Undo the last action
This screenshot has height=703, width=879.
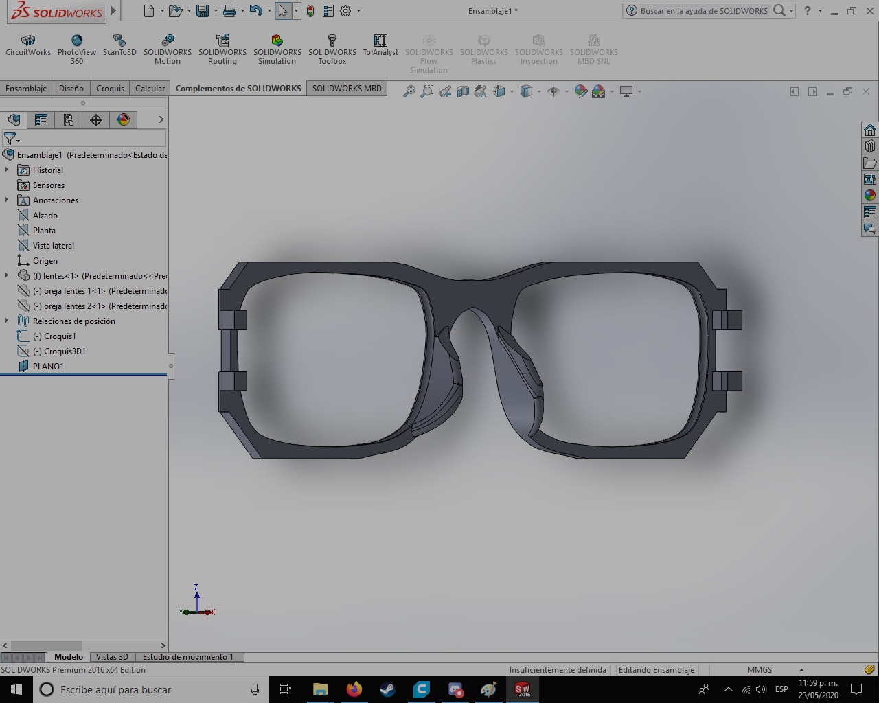[256, 11]
